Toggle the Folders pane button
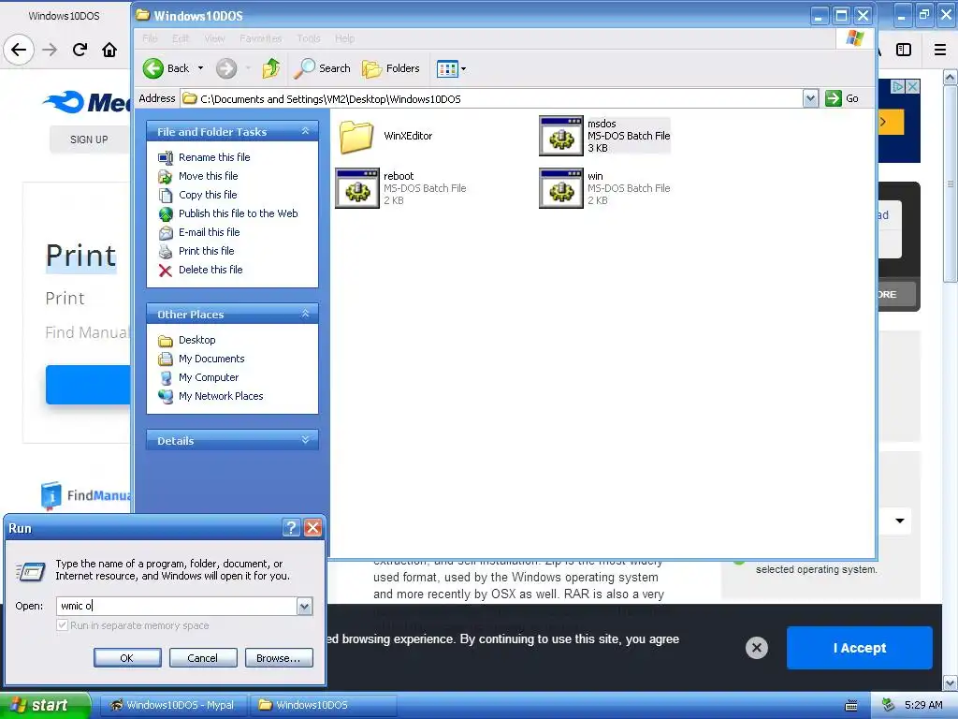Viewport: 958px width, 719px height. click(x=391, y=68)
